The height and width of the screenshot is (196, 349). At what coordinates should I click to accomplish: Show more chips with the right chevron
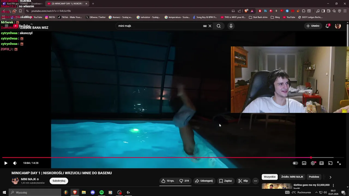(330, 177)
